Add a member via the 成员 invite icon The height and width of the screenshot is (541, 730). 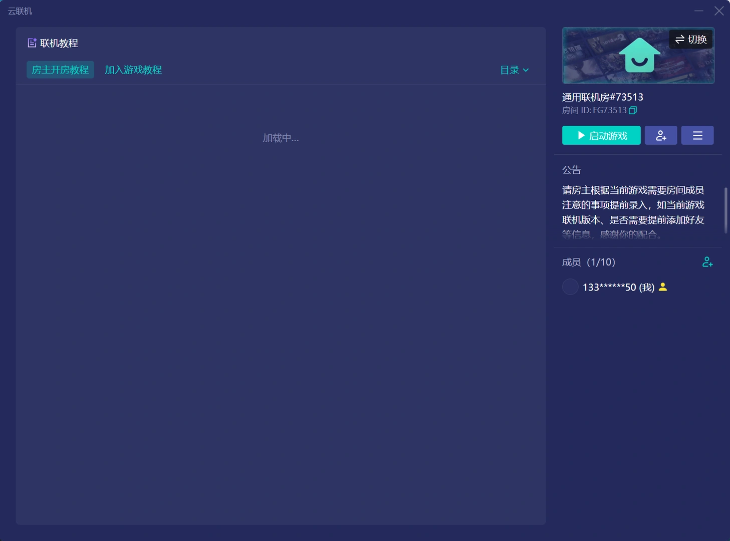707,262
